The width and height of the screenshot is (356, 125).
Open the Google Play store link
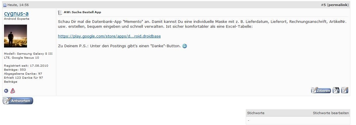pyautogui.click(x=109, y=36)
